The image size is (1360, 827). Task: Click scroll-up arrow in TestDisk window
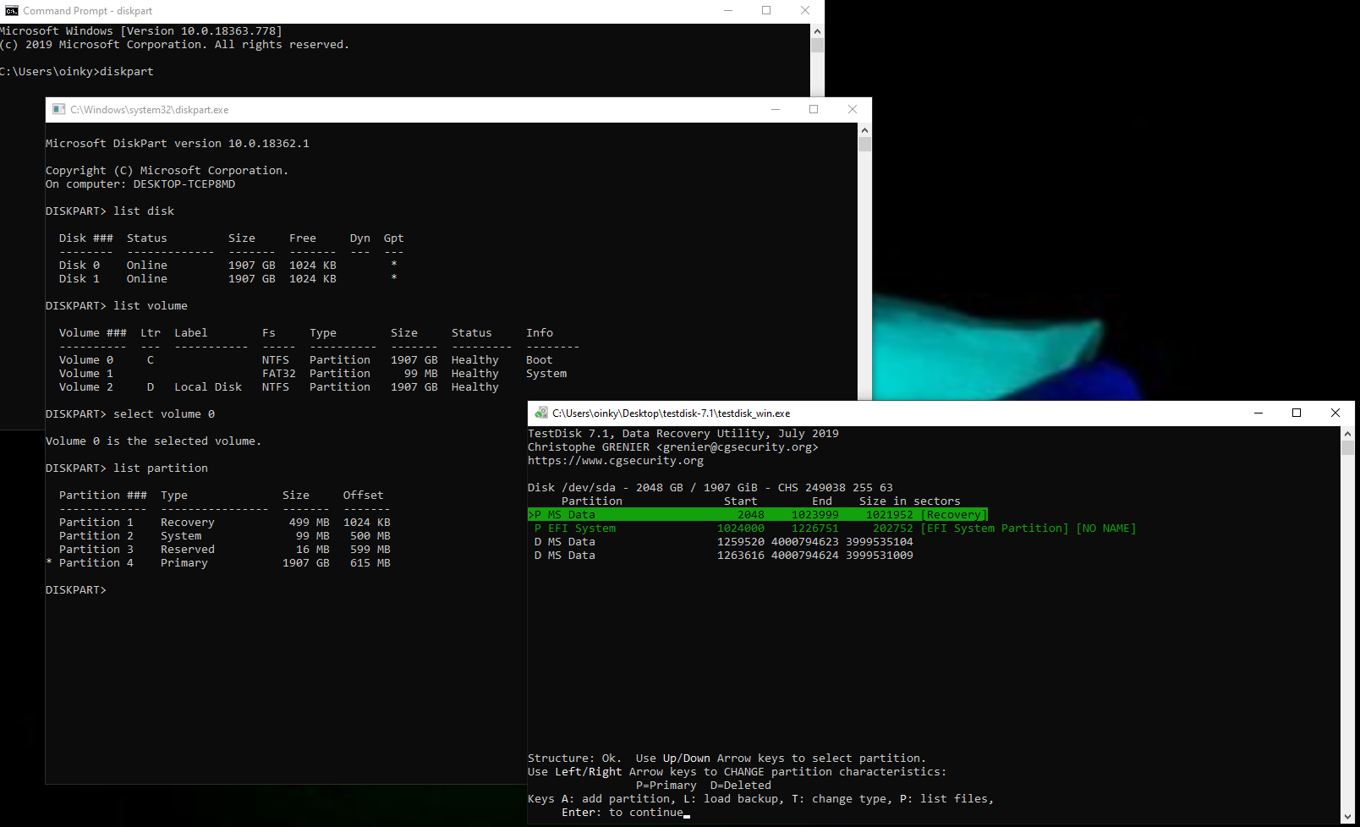1347,434
